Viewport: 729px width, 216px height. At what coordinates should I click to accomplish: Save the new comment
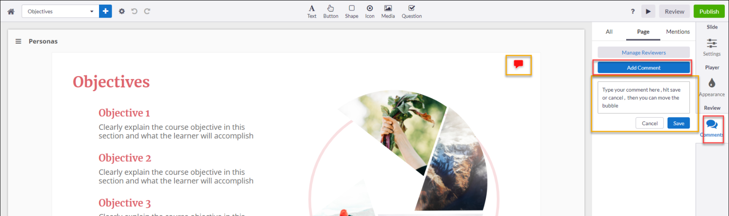point(678,123)
